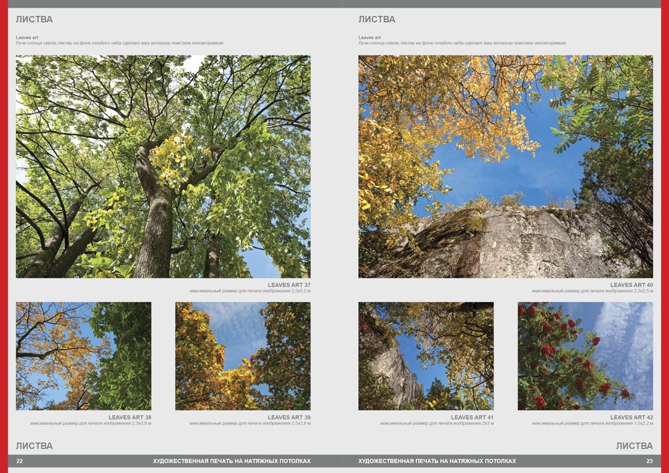This screenshot has width=669, height=473.
Task: Click page number 22 in the footer
Action: click(20, 461)
